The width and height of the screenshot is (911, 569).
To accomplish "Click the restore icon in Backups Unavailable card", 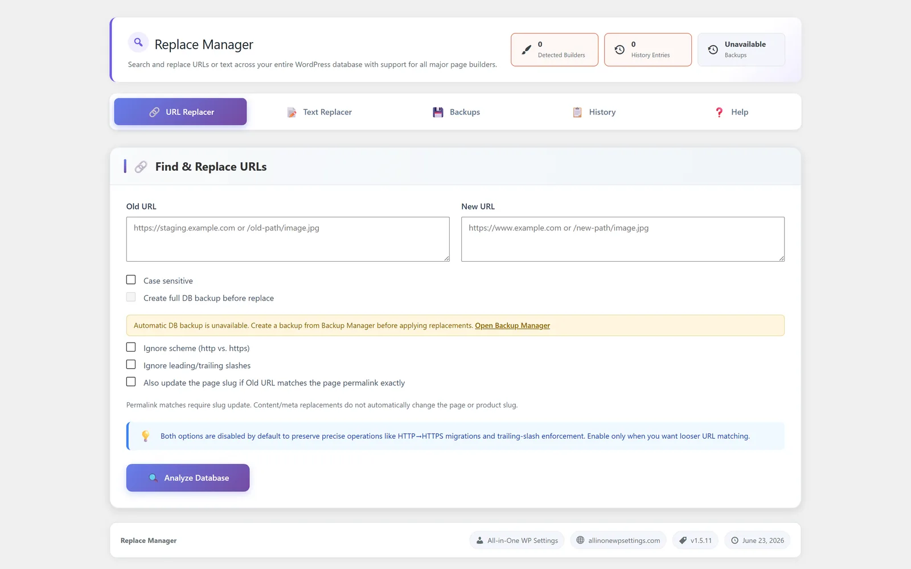I will [713, 50].
